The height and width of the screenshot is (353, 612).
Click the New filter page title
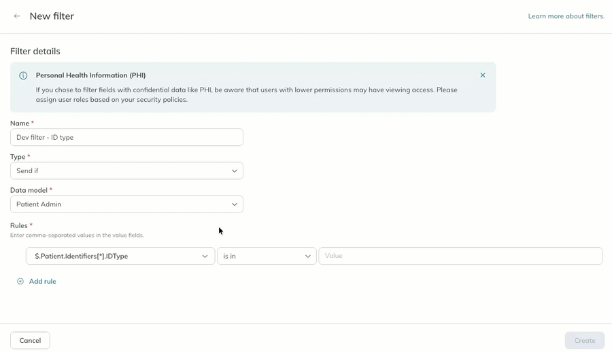pyautogui.click(x=52, y=16)
